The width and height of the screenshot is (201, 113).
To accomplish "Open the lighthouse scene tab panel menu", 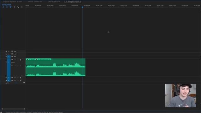I will 81,2.
